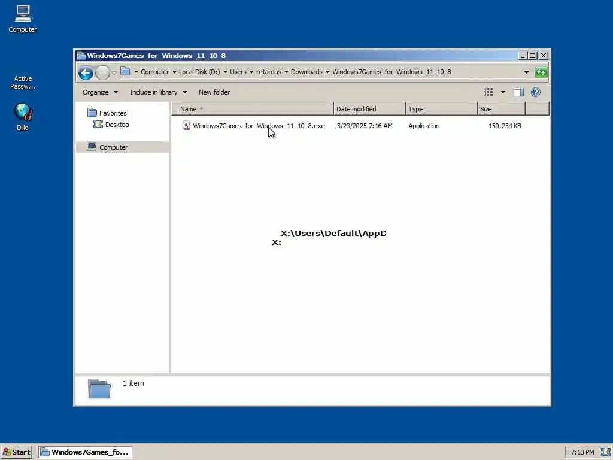Toggle the preview pane icon
Viewport: 613px width, 460px height.
point(519,92)
